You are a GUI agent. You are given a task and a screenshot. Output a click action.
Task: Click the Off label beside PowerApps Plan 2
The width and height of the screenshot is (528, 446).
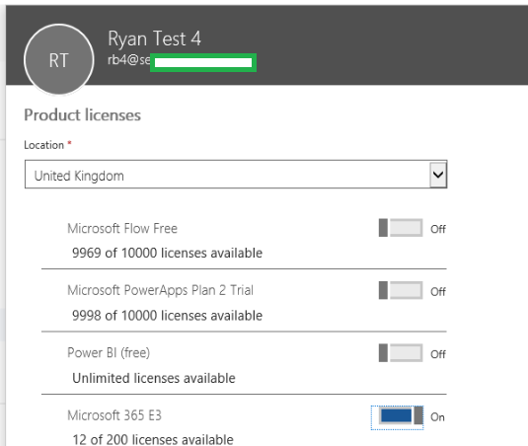438,292
